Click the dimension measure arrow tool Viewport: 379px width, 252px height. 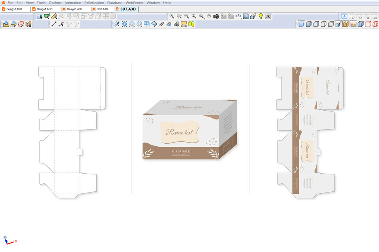pyautogui.click(x=54, y=24)
